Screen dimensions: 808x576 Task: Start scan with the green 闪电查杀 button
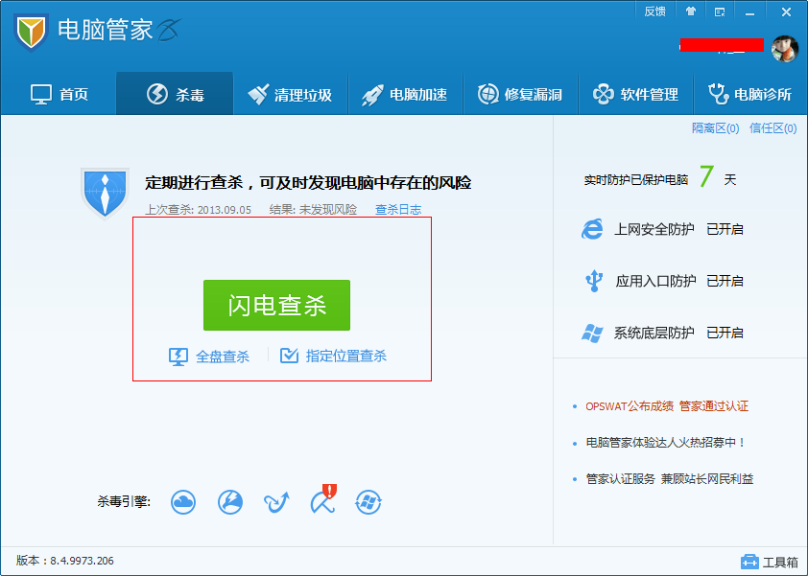(x=276, y=305)
